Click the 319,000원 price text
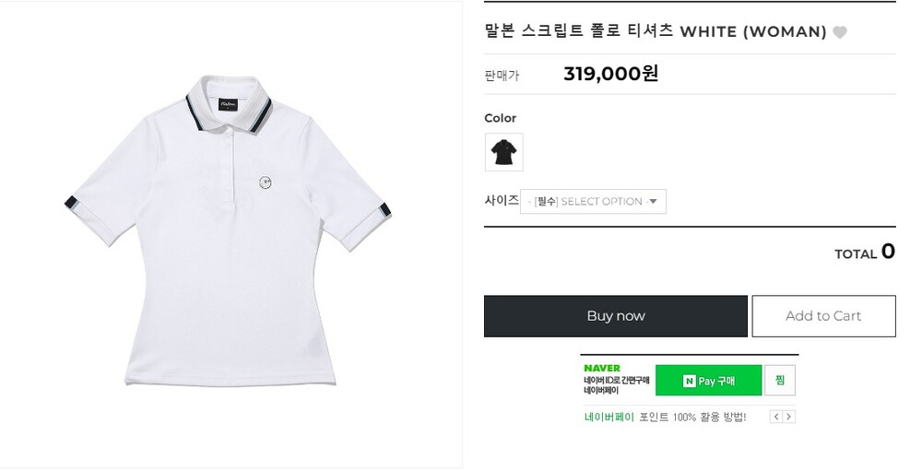922x471 pixels. (610, 74)
